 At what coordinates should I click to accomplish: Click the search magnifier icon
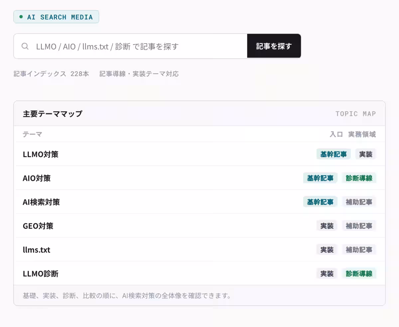[x=25, y=46]
